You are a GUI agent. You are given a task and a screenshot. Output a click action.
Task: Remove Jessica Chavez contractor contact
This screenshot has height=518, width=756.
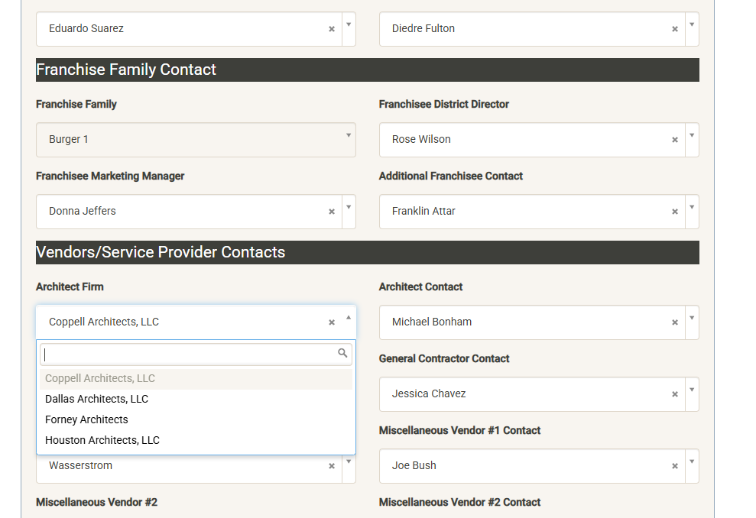[x=675, y=394]
